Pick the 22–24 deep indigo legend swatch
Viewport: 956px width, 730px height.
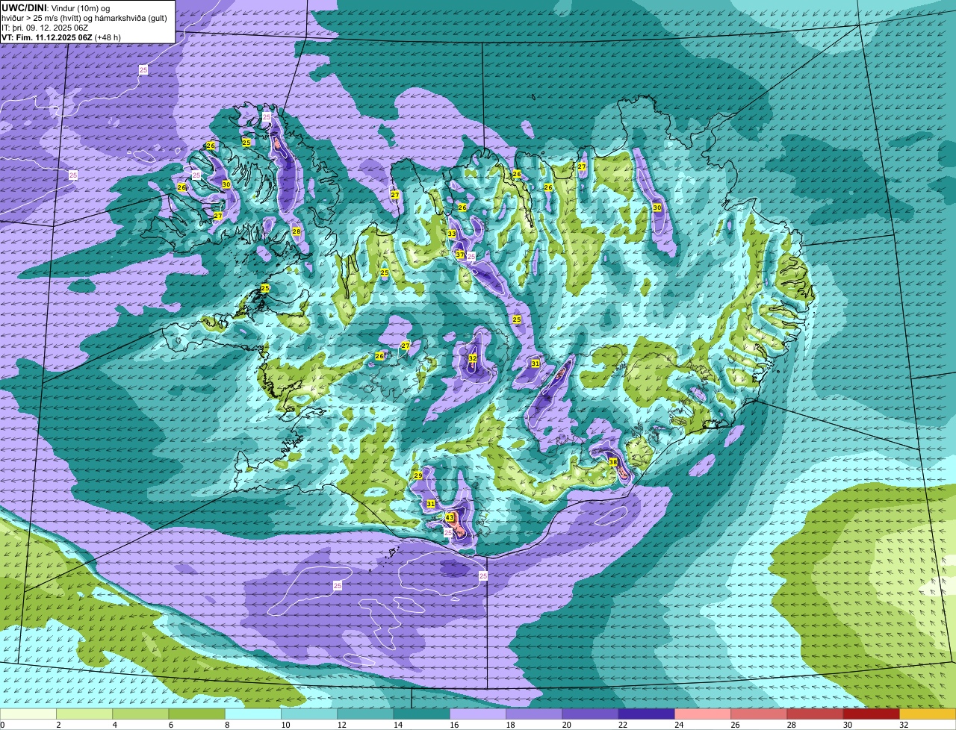[x=647, y=714]
